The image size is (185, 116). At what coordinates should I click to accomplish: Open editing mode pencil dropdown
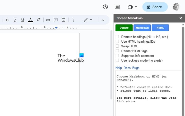point(88,20)
